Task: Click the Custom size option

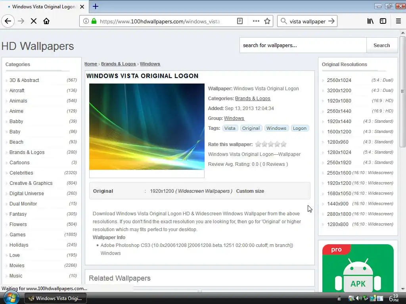Action: tap(250, 191)
